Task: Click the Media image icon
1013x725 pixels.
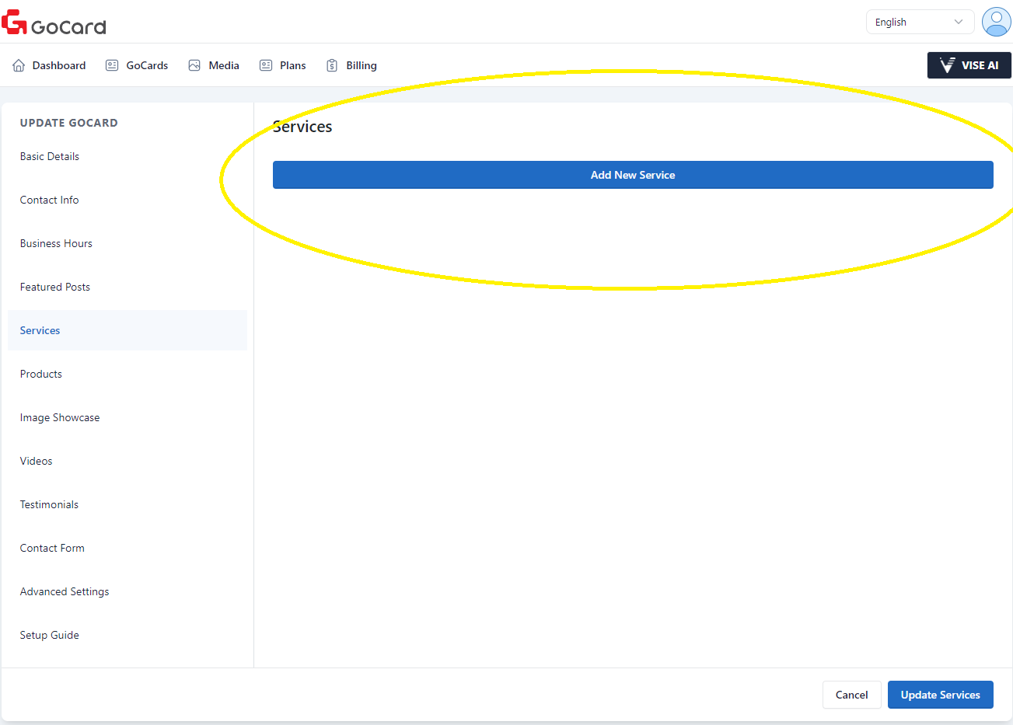Action: coord(194,66)
